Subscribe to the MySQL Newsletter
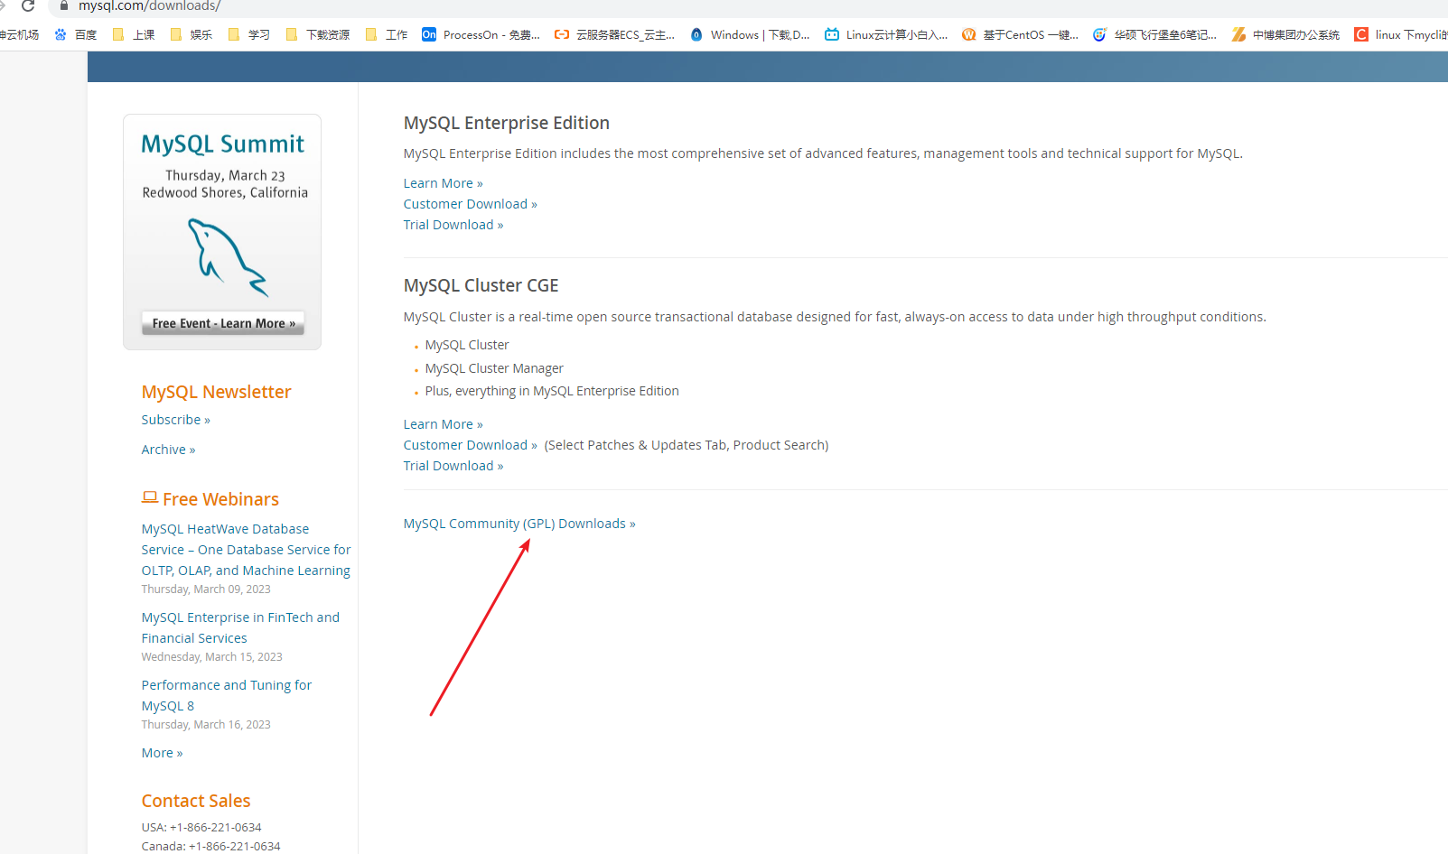The height and width of the screenshot is (854, 1448). (x=176, y=420)
